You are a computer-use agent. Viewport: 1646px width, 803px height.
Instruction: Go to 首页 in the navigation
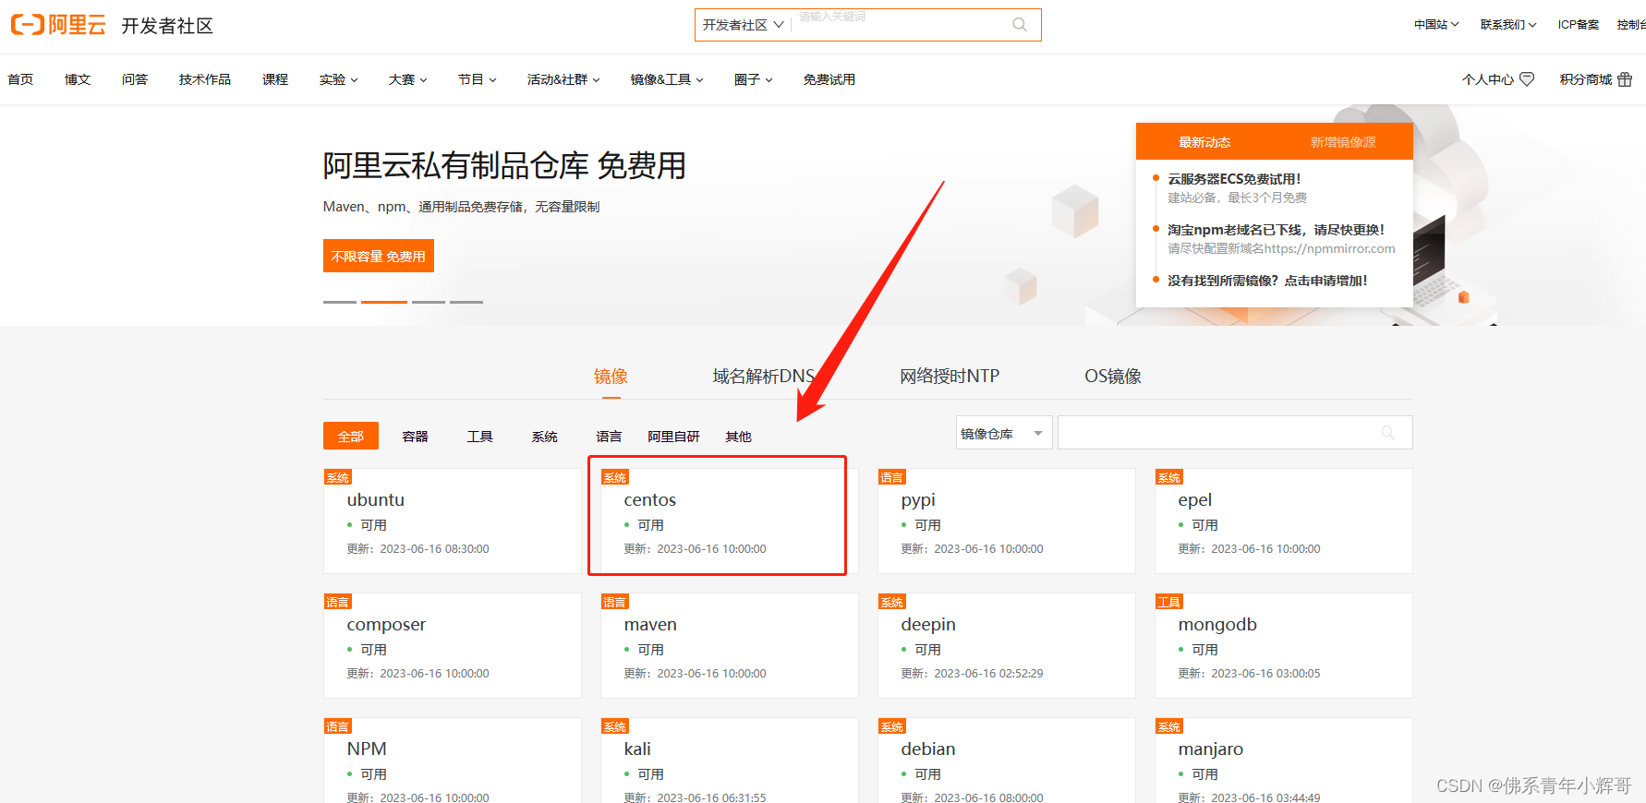[x=20, y=79]
